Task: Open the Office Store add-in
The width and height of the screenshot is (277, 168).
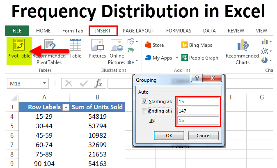Action: [154, 45]
